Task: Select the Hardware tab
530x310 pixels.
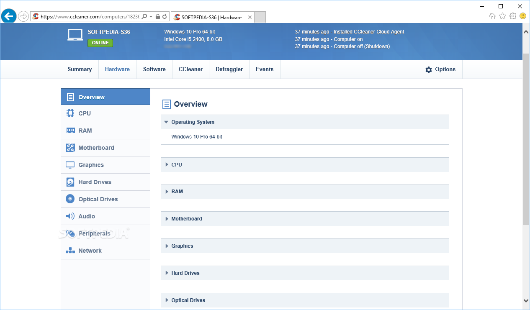Action: click(x=117, y=69)
